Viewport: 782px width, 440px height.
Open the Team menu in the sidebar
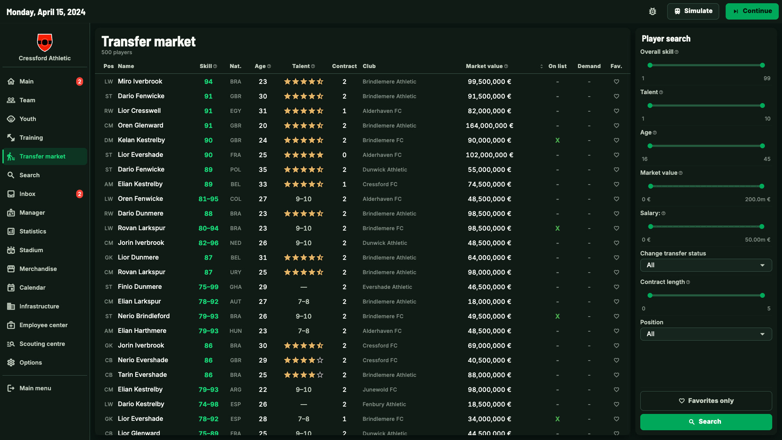coord(45,100)
